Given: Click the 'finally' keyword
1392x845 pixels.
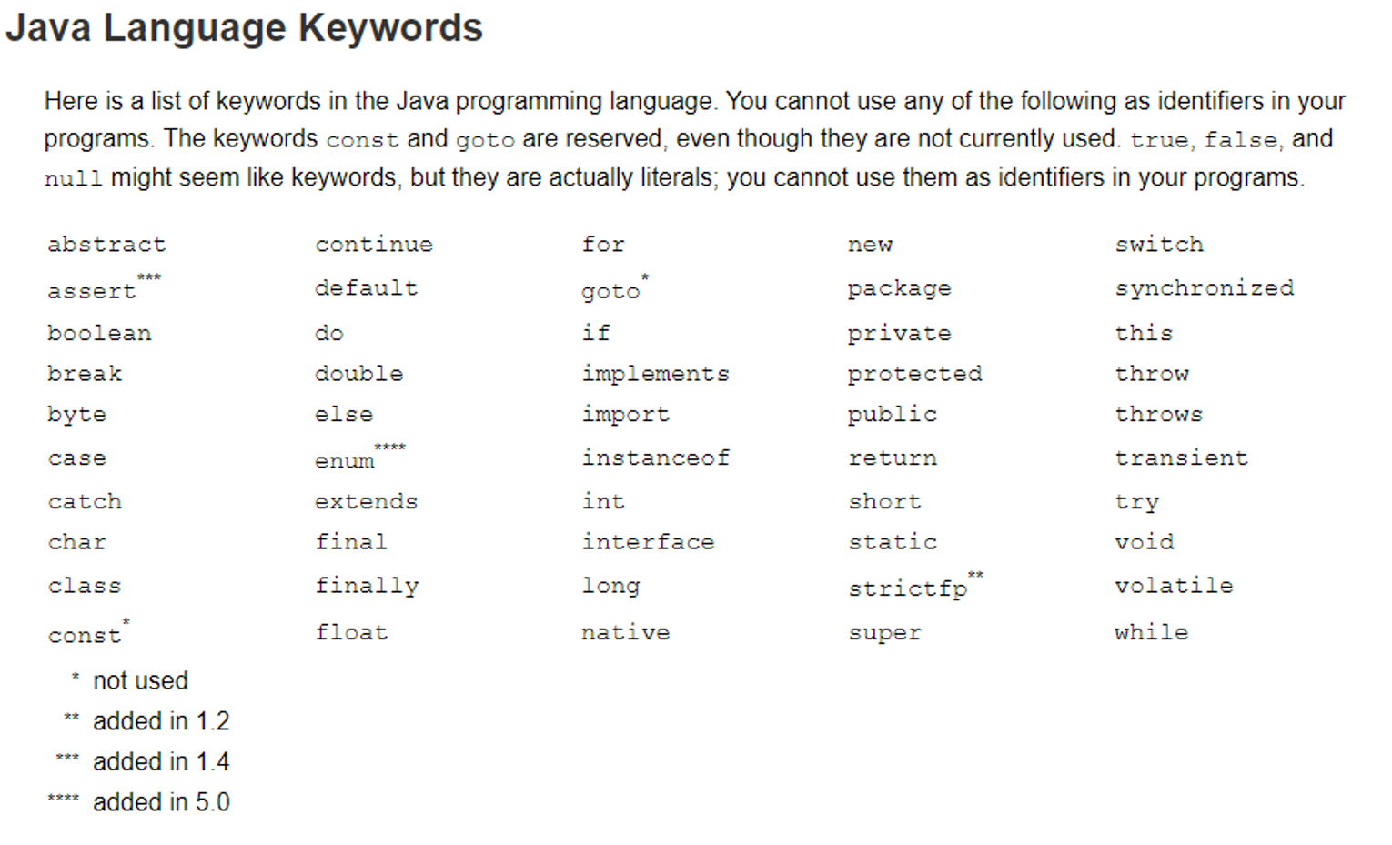Looking at the screenshot, I should 368,587.
